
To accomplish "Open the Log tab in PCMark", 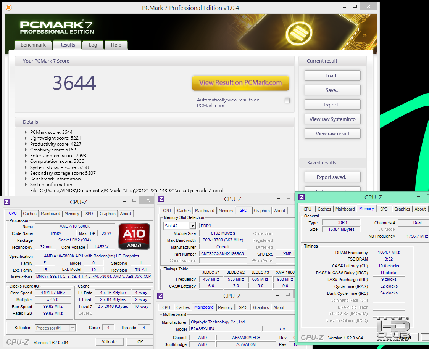I will tap(93, 45).
